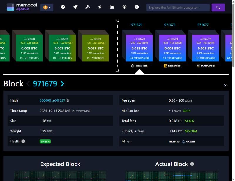Go to next block with right chevron
Viewport: 235px width, 181px height.
(62, 84)
